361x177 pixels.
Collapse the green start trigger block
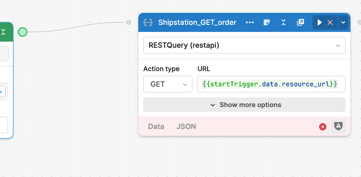[x=4, y=32]
